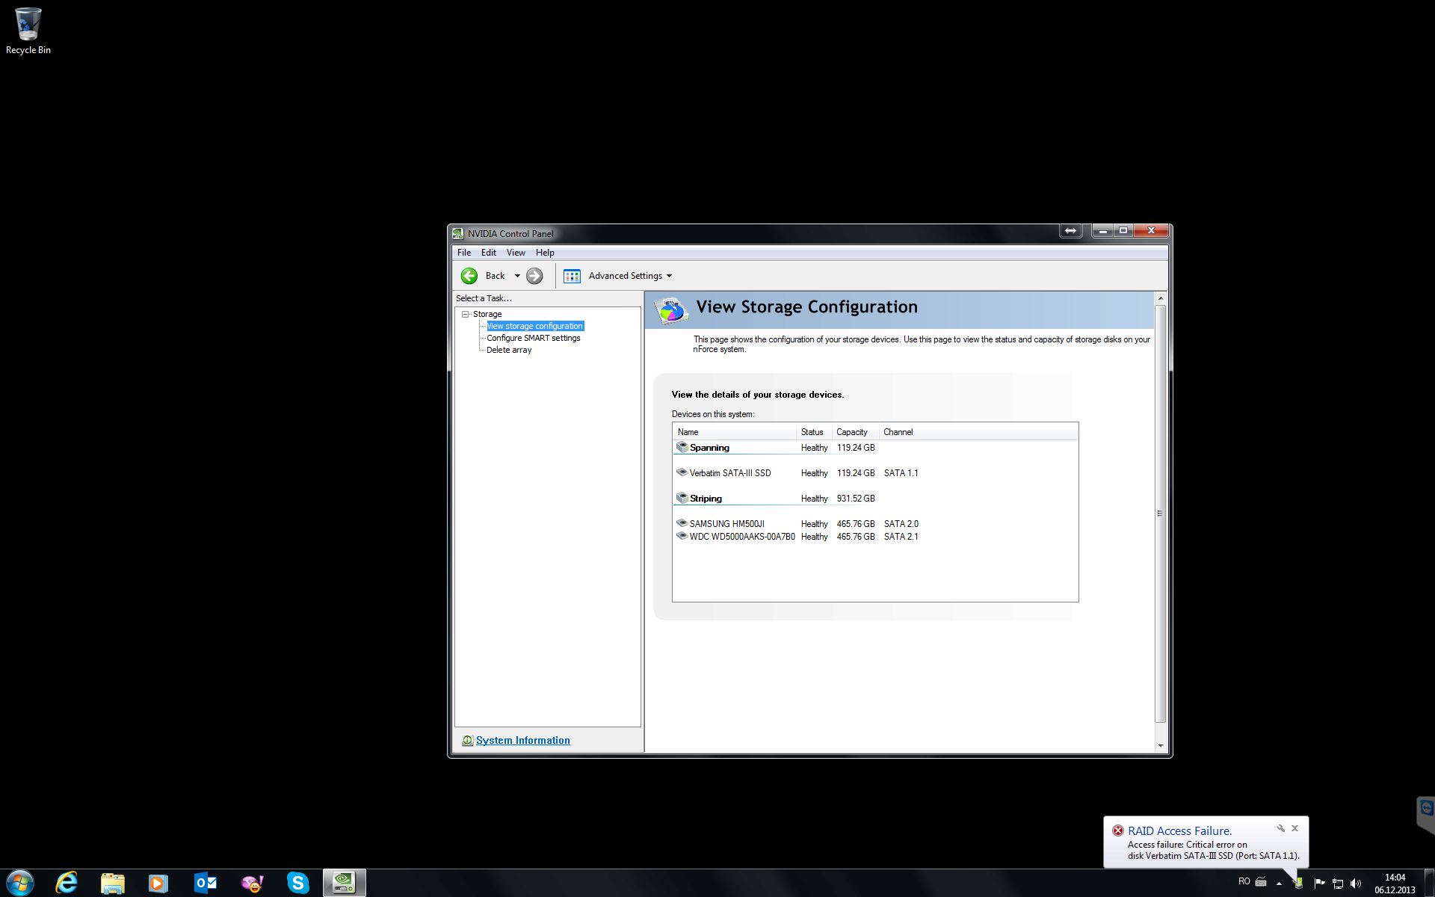Click the green Back arrow icon
Viewport: 1435px width, 897px height.
click(469, 276)
